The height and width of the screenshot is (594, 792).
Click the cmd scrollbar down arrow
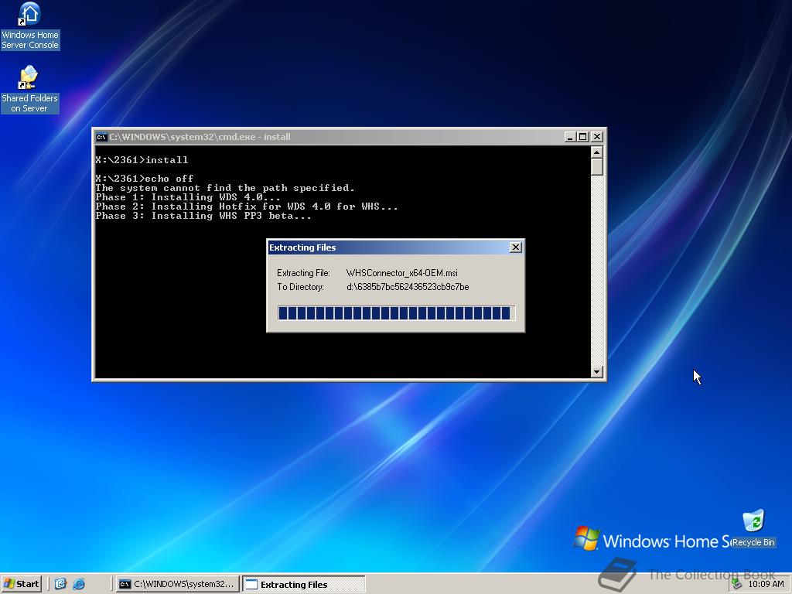(596, 372)
